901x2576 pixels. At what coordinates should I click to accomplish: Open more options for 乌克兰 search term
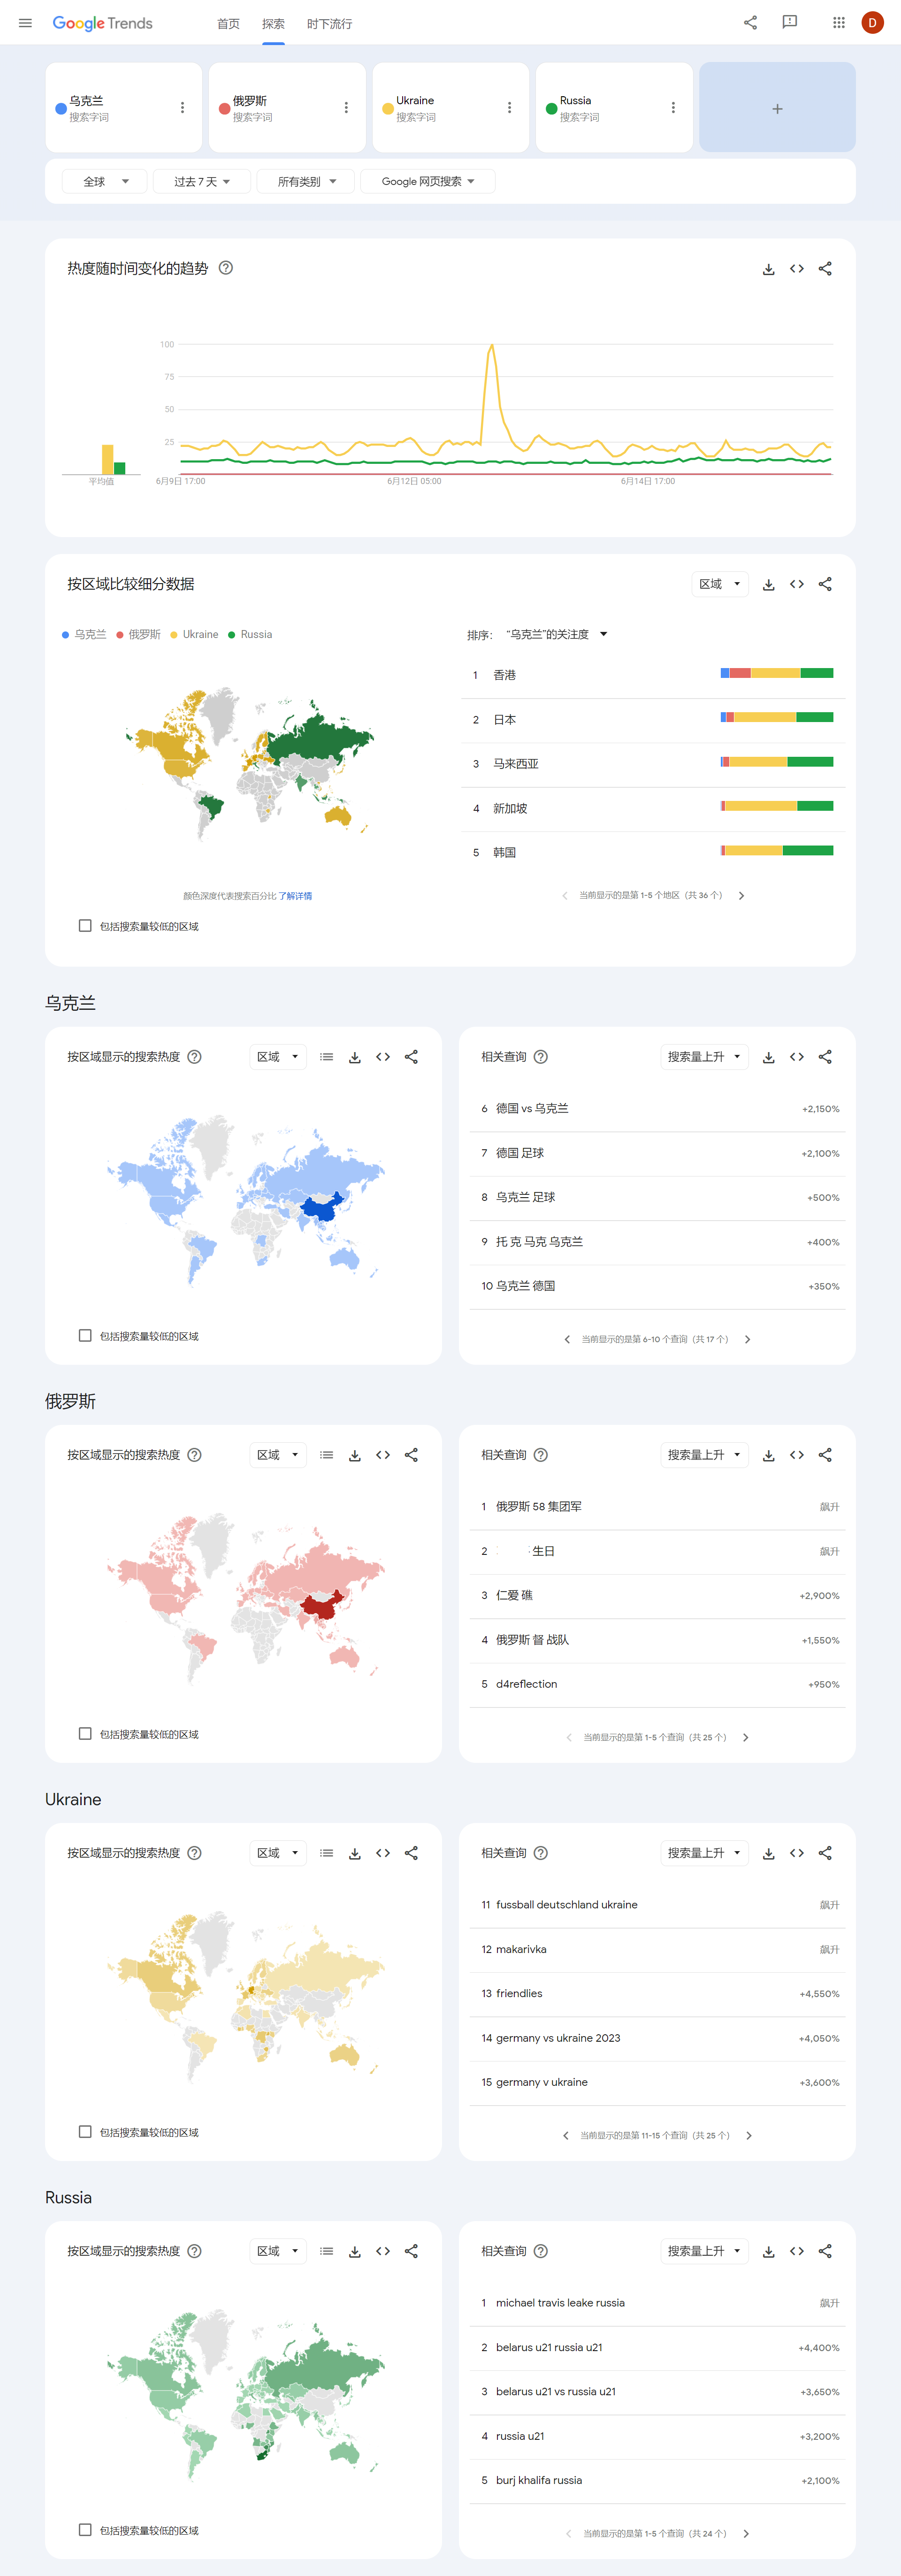(x=182, y=108)
